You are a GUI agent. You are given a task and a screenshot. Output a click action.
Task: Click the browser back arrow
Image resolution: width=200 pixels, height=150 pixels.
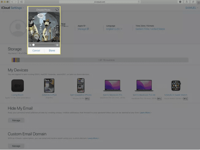[12, 2]
